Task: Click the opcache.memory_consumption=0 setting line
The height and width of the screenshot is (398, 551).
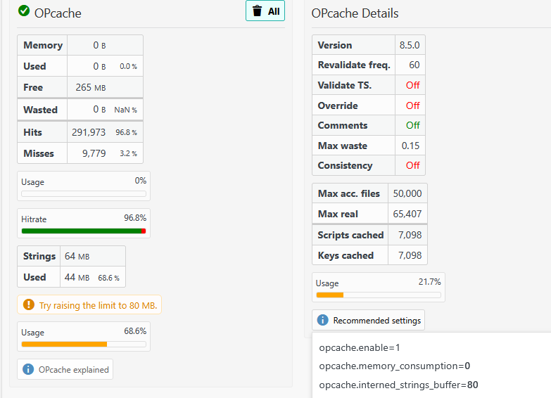Action: (x=394, y=366)
